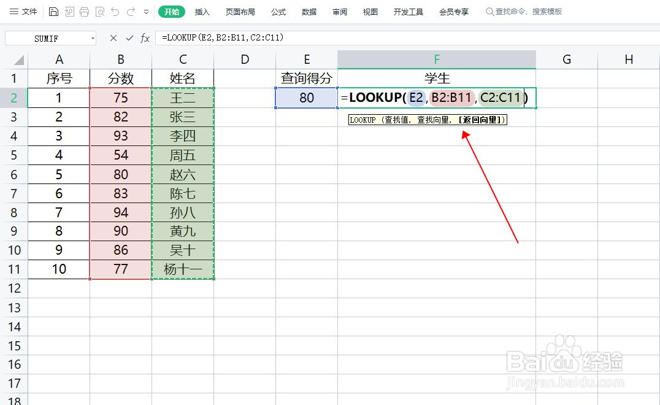The image size is (660, 405).
Task: Click the Save icon in the toolbar
Action: [54, 12]
